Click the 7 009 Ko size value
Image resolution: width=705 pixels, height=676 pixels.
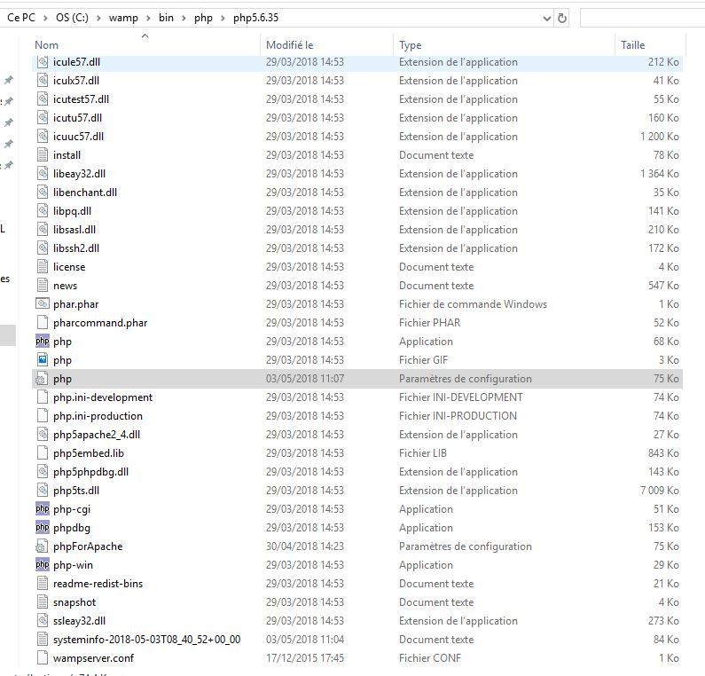point(660,491)
